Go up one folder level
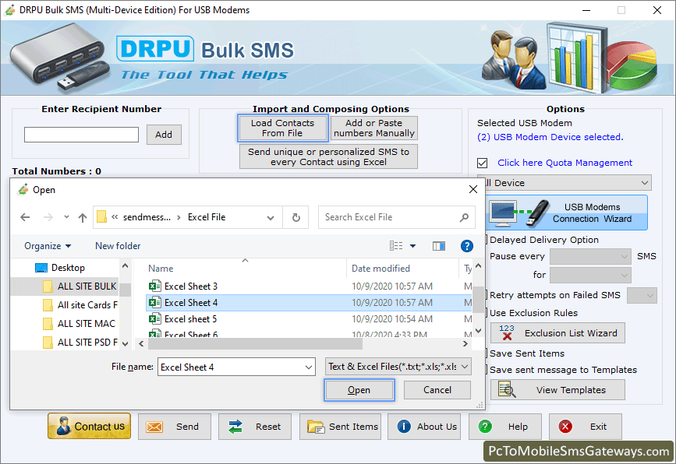The width and height of the screenshot is (676, 464). (x=83, y=217)
